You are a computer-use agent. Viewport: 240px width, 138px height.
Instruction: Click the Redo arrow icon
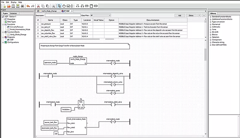[33, 6]
